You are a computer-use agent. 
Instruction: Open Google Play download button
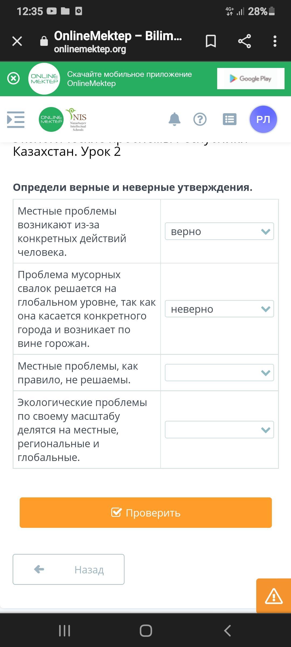tap(251, 78)
